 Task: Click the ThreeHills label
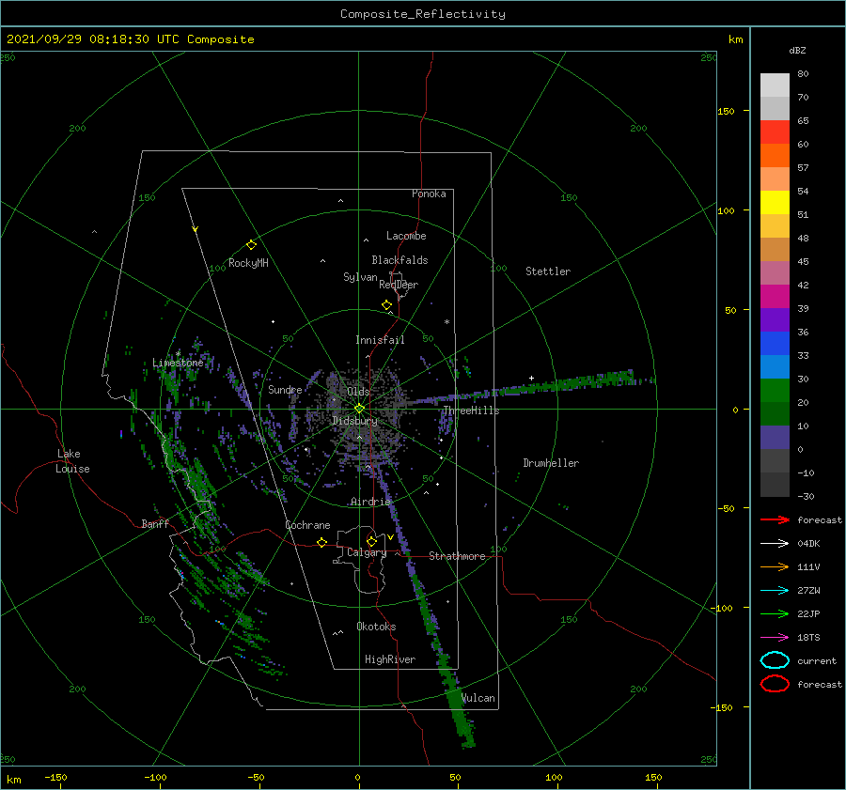[471, 410]
